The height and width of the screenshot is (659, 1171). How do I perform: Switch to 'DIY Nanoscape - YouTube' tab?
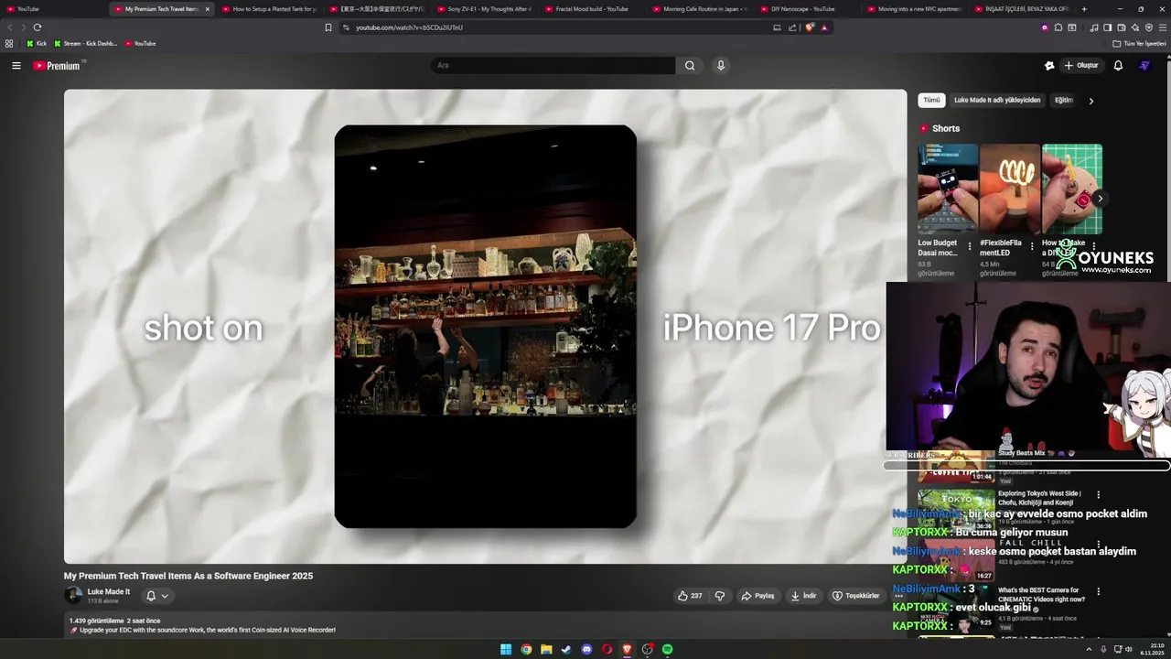click(805, 9)
